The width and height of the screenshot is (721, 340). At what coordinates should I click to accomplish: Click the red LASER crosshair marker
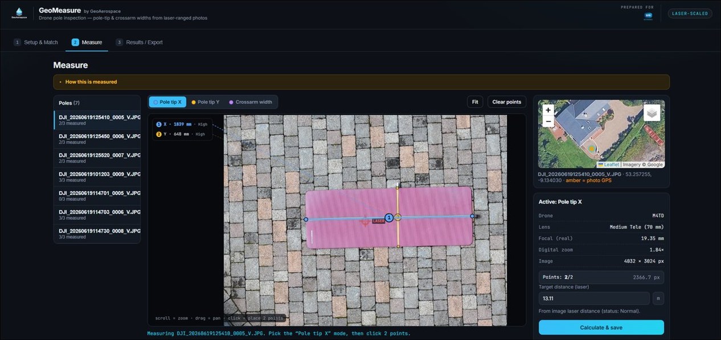(x=366, y=222)
